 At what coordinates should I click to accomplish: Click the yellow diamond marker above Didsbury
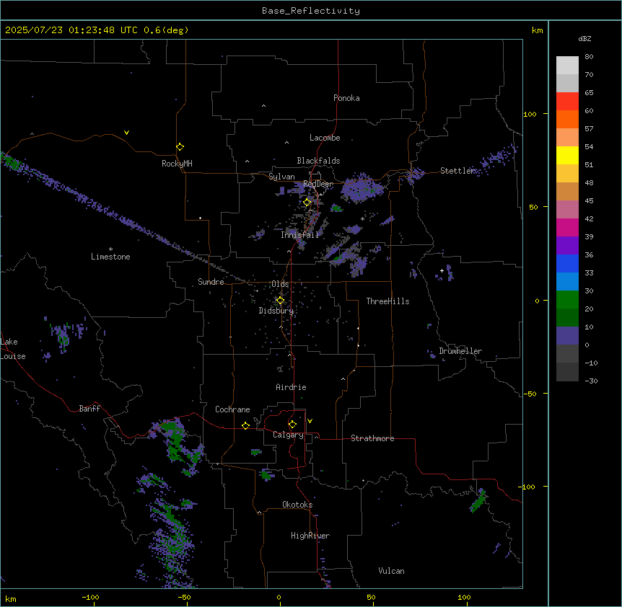pos(280,301)
